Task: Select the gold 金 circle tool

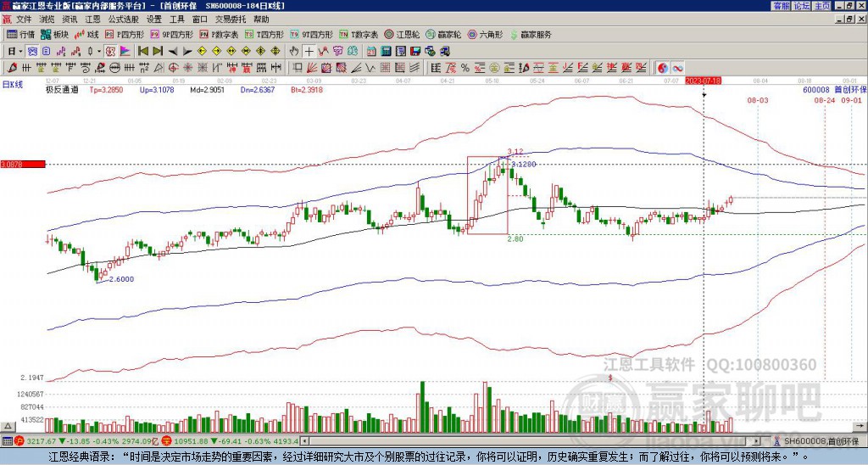Action: point(494,68)
